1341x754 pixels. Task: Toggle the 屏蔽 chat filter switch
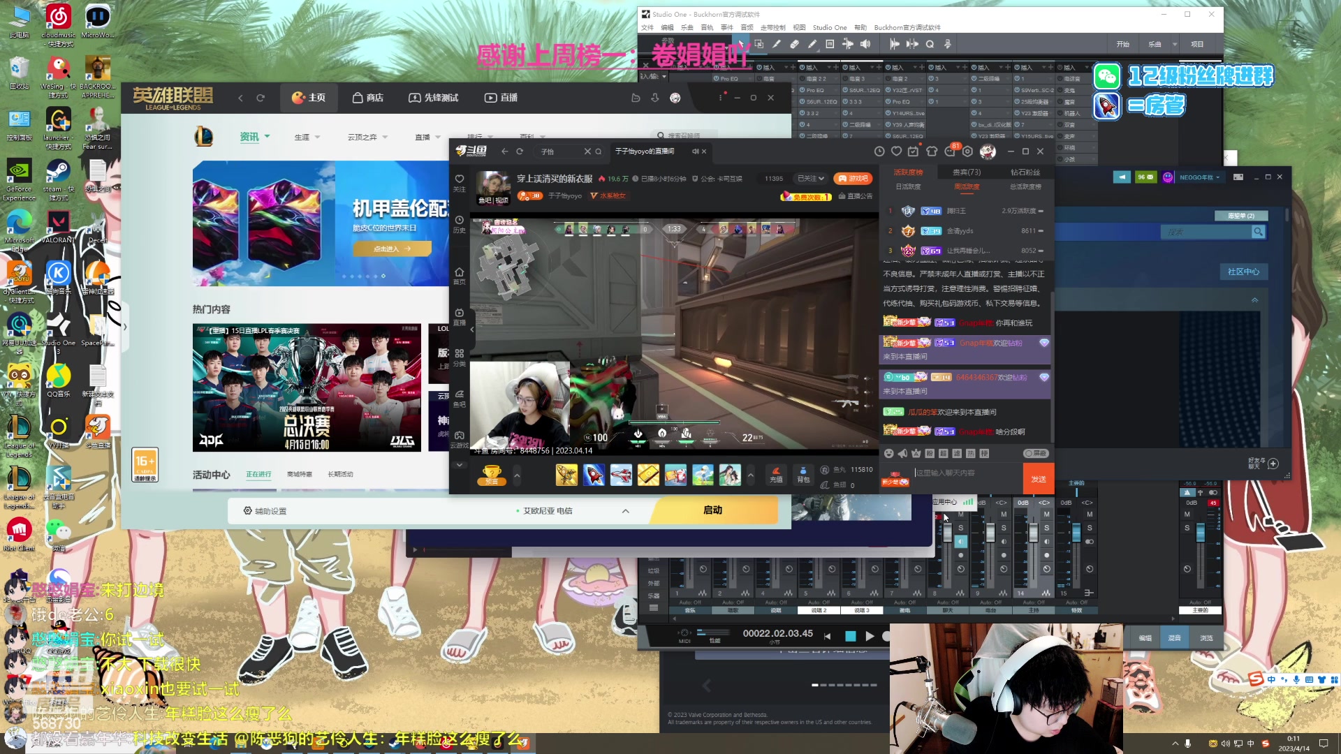point(1036,454)
